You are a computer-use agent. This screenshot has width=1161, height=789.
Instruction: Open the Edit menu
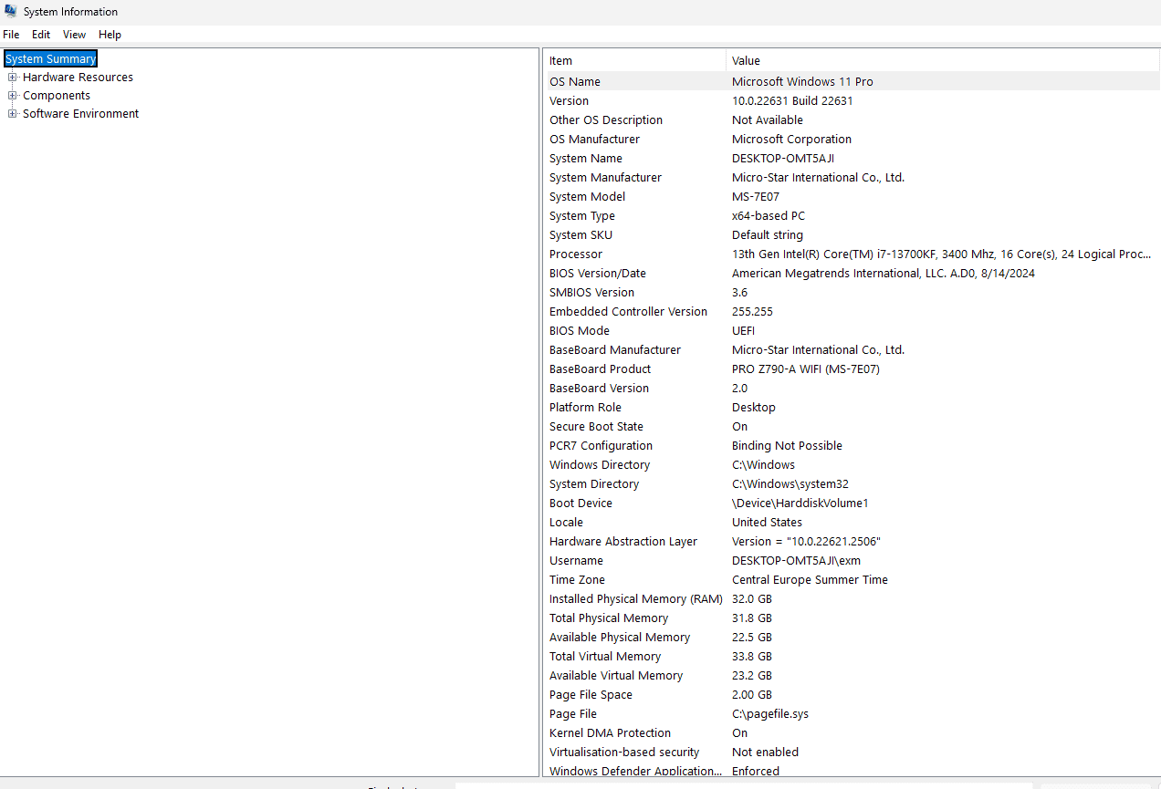pyautogui.click(x=41, y=35)
